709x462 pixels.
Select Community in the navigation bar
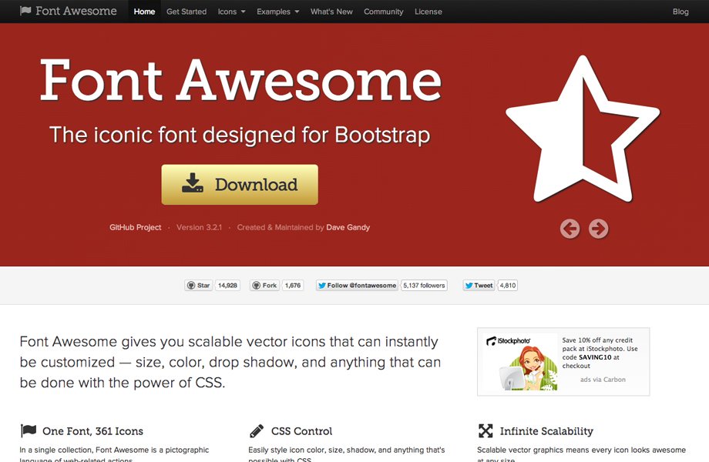[383, 12]
